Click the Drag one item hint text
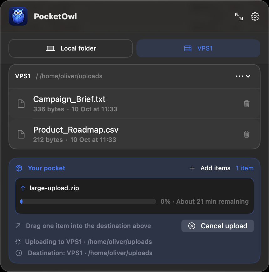Viewport: 269px width, 272px height. 89,226
